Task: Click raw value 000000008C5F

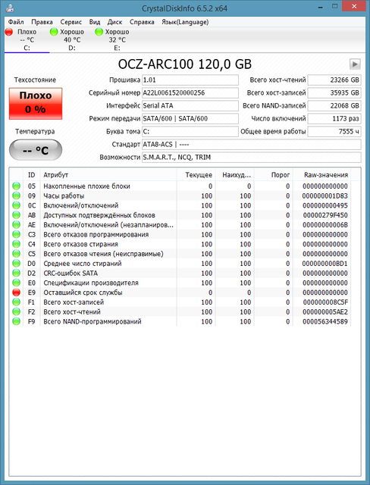Action: [x=325, y=302]
